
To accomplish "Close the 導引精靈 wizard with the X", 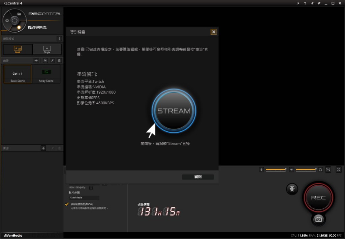I will 214,32.
